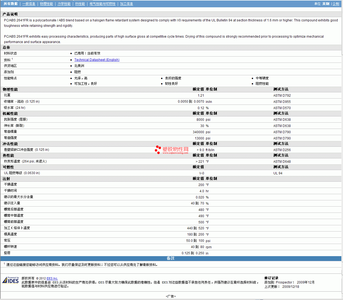Open the 热性能 tab

coord(80,4)
